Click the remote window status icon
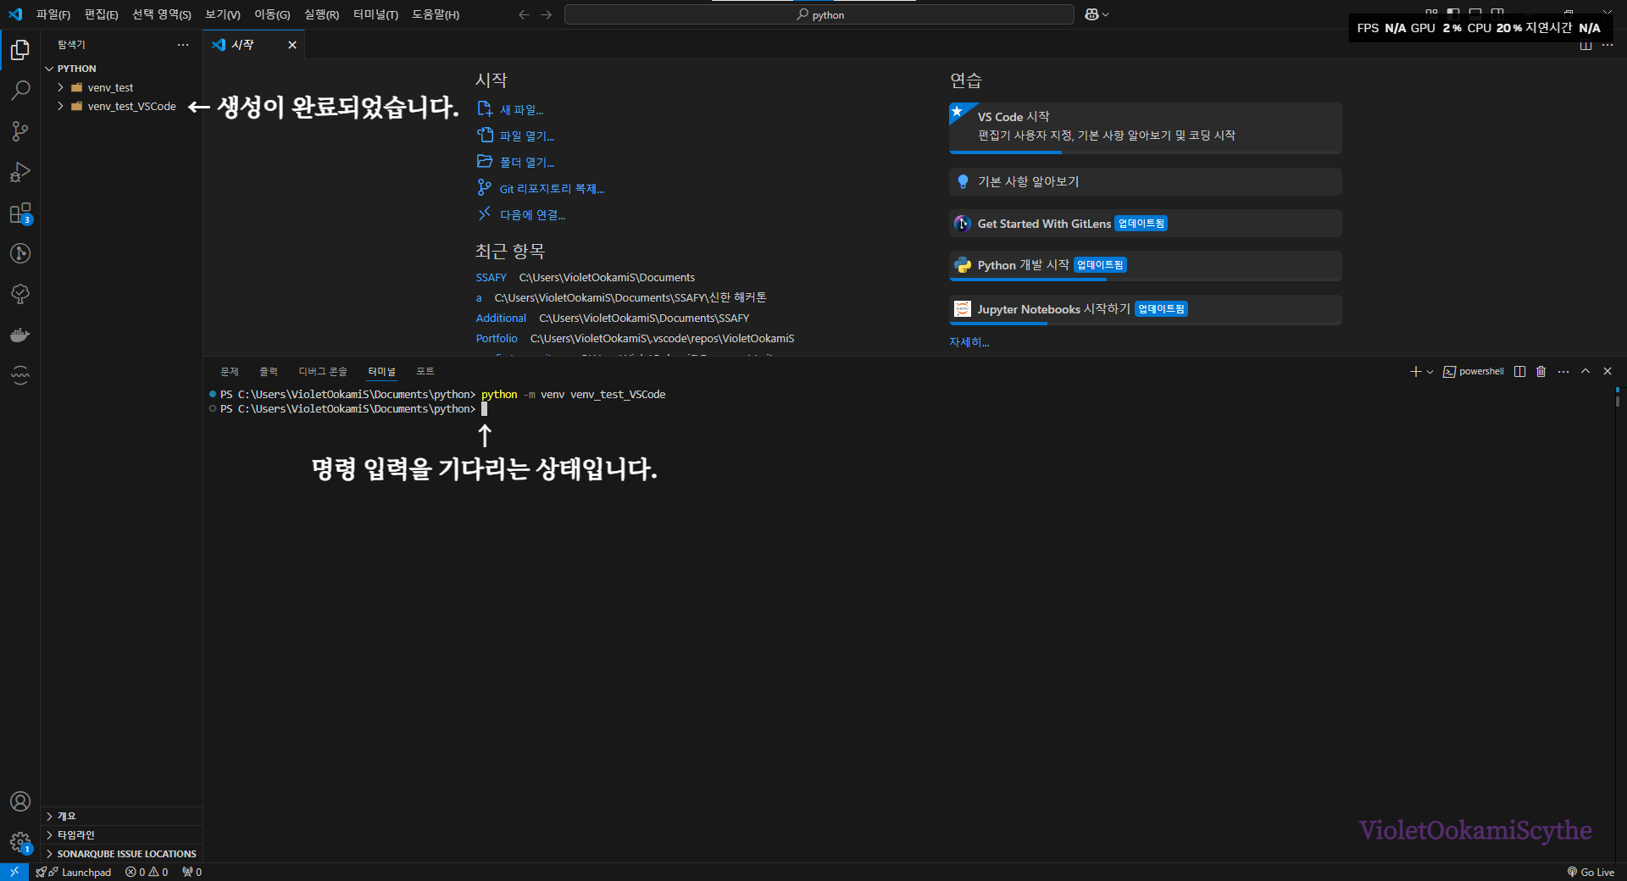Image resolution: width=1627 pixels, height=881 pixels. pos(14,872)
